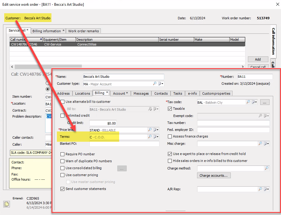The image size is (281, 215).
Task: Open A/R Rep lookup magnifier
Action: point(260,189)
